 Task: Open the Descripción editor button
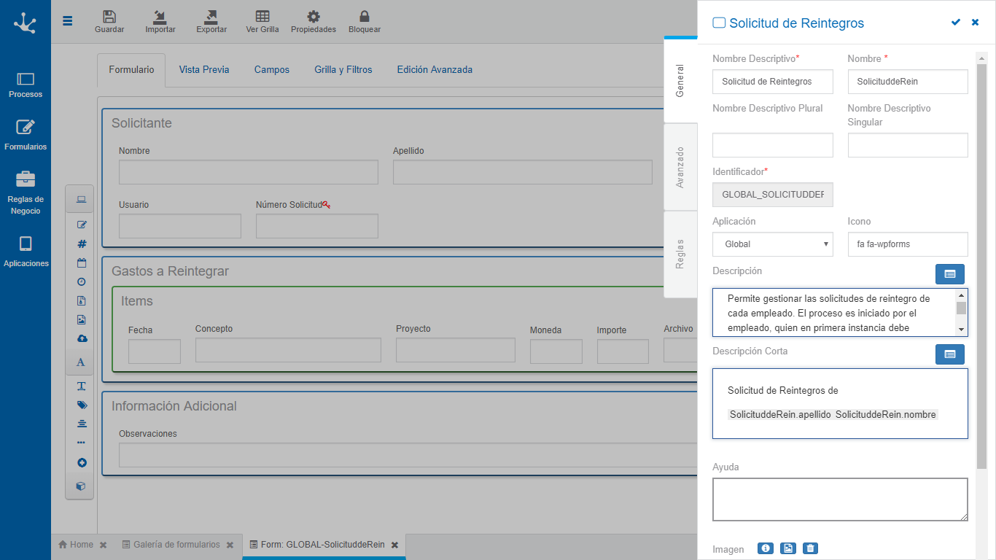point(950,274)
